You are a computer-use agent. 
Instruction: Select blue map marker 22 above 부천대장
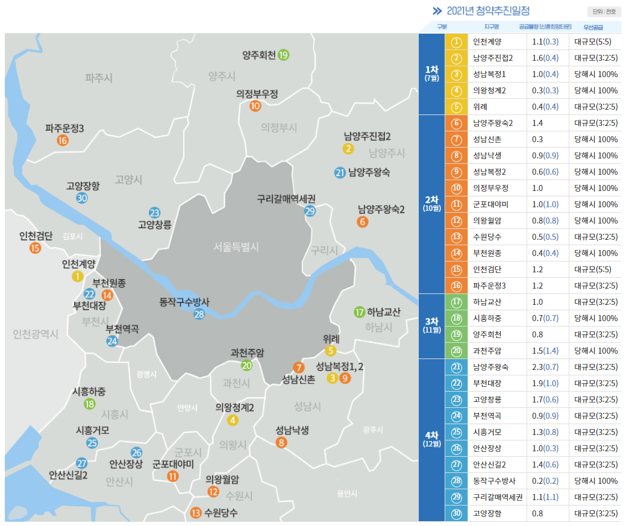[89, 295]
